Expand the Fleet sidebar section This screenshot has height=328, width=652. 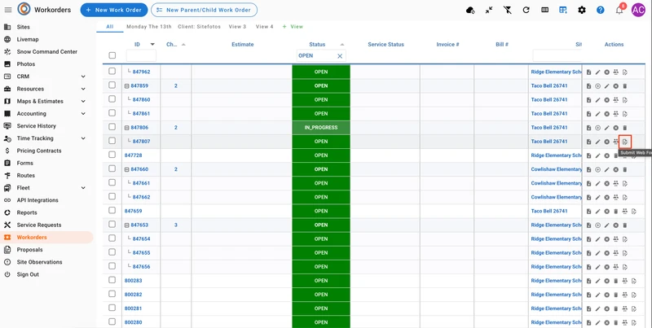coord(83,188)
